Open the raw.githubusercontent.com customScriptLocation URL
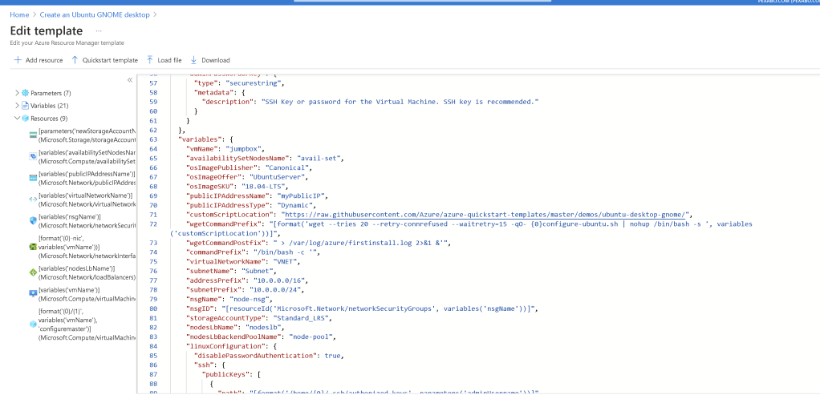This screenshot has height=399, width=820. pos(485,214)
